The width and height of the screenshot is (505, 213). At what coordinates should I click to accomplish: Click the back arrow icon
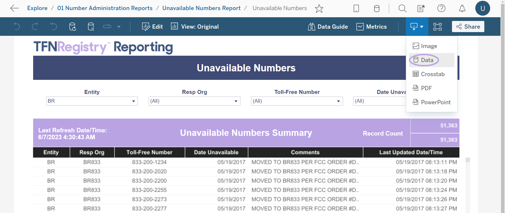14,8
